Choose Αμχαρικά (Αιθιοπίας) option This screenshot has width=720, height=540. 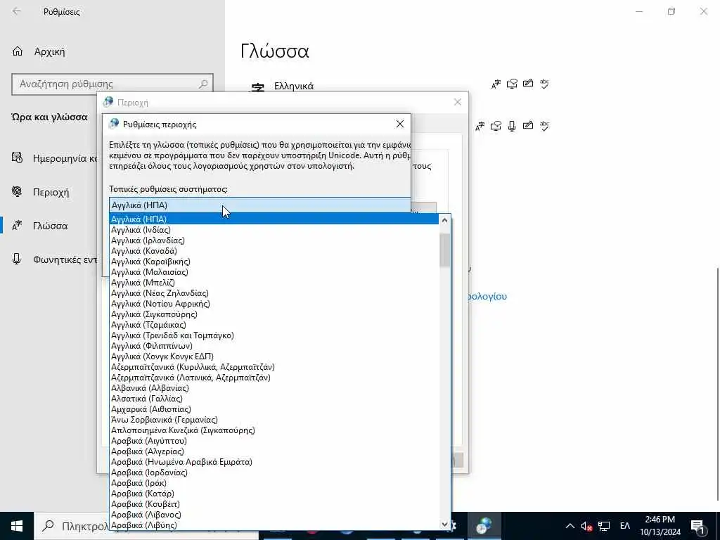click(x=274, y=409)
